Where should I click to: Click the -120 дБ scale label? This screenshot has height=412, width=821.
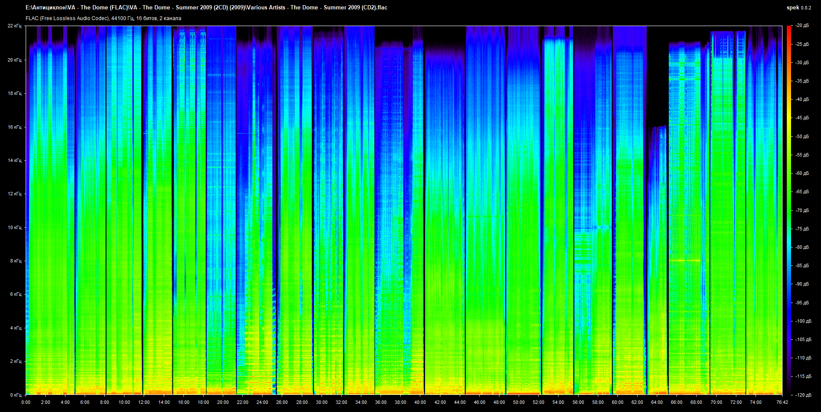(x=803, y=395)
